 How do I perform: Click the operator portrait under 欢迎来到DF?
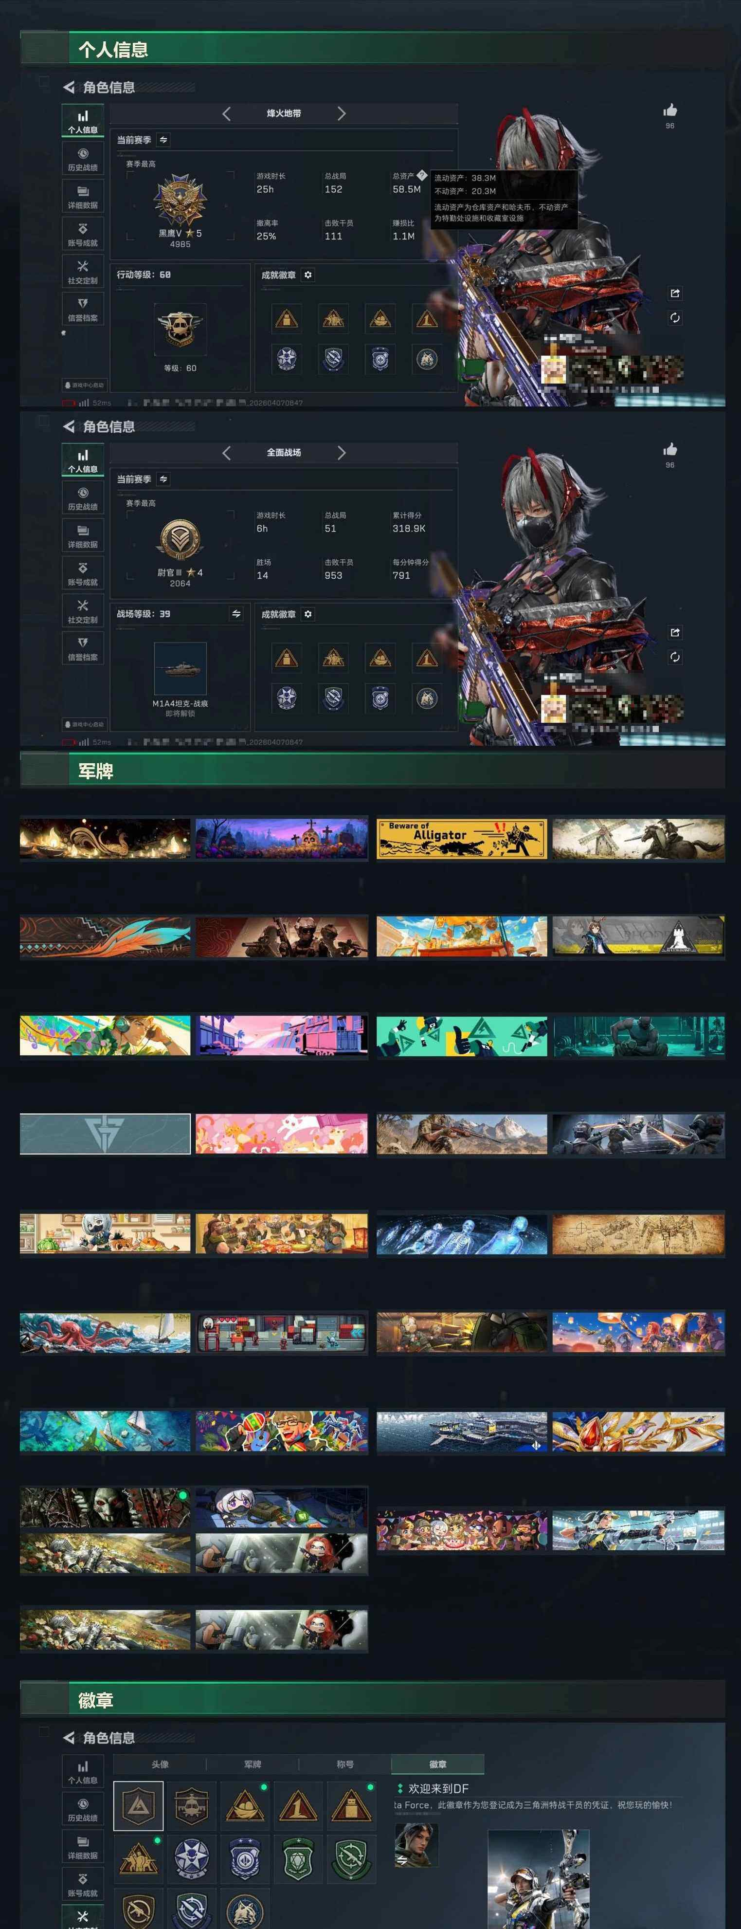coord(416,1845)
